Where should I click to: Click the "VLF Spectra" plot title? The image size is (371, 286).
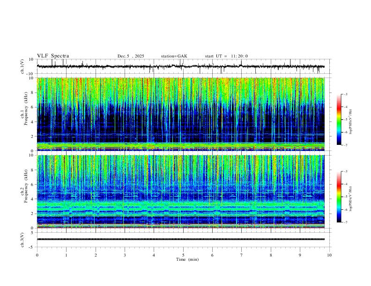click(x=53, y=56)
